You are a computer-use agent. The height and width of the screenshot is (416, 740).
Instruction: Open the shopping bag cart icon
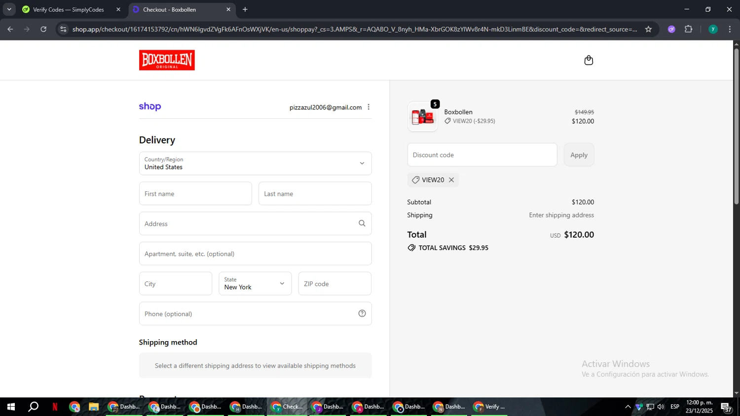tap(588, 60)
